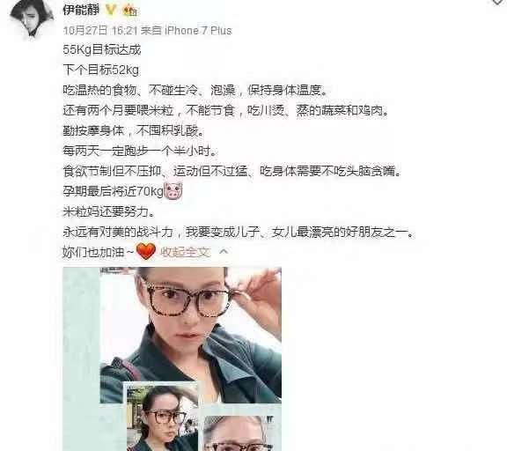
Task: Open the lower-left small selfie photo
Action: click(x=162, y=418)
